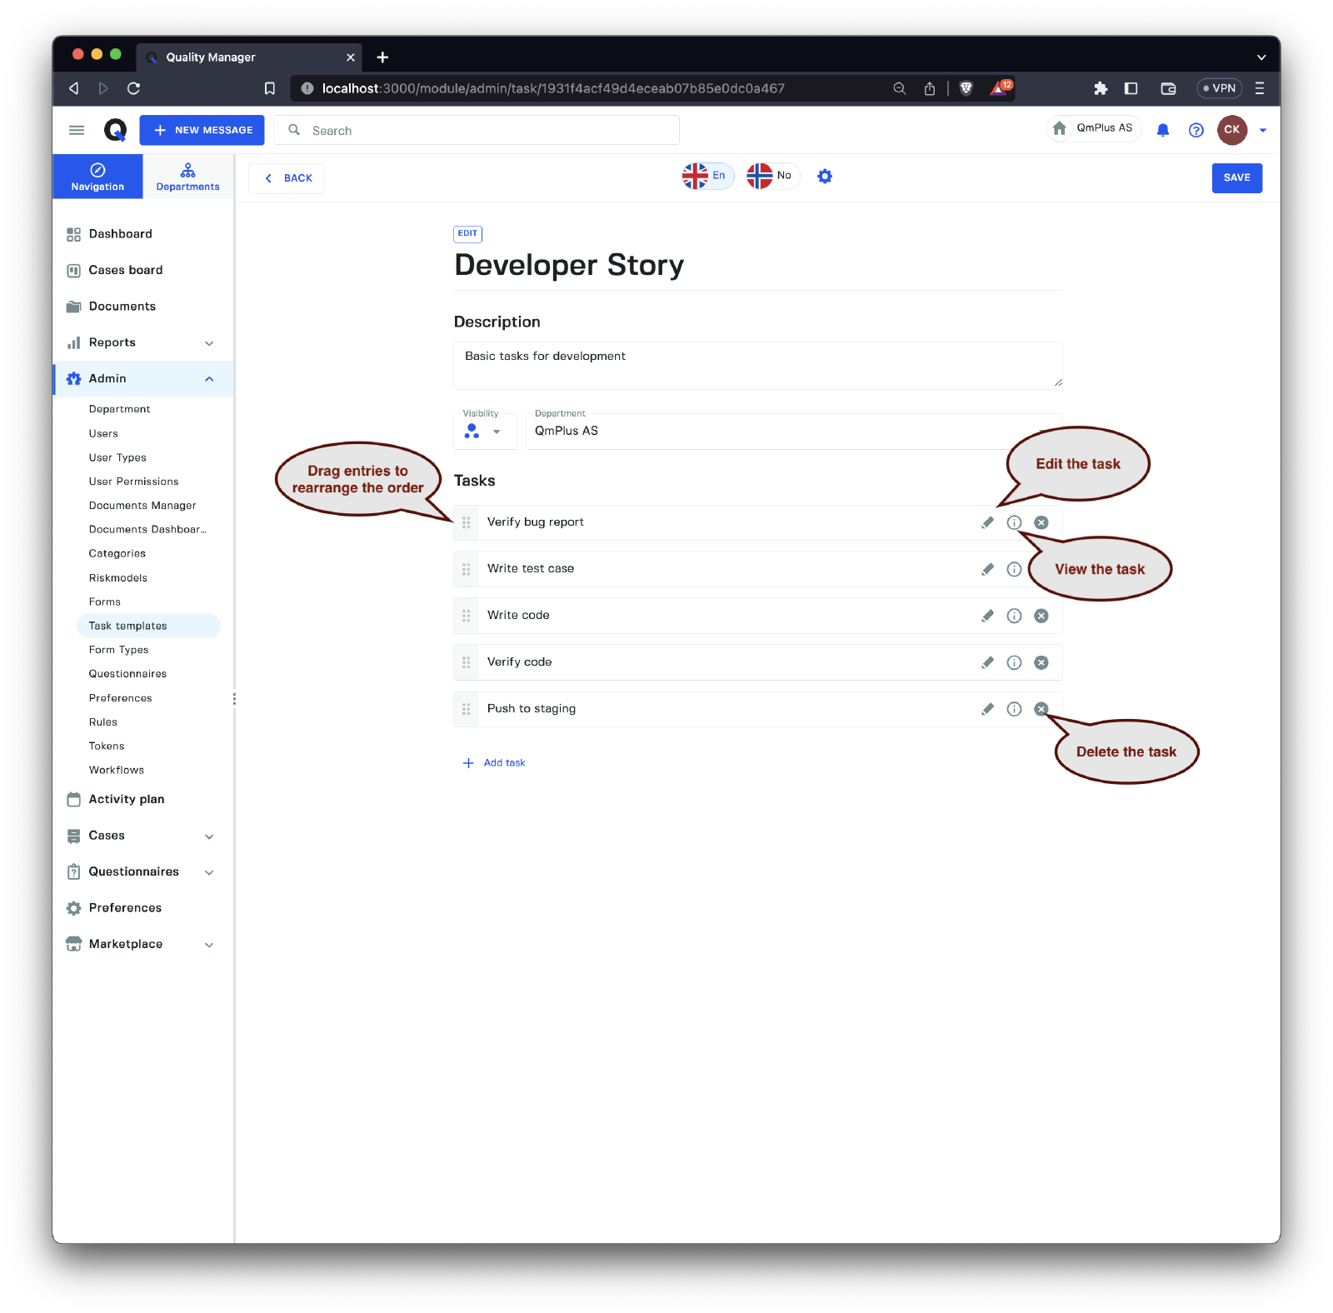Image resolution: width=1333 pixels, height=1313 pixels.
Task: Expand the Reports menu section
Action: (x=209, y=343)
